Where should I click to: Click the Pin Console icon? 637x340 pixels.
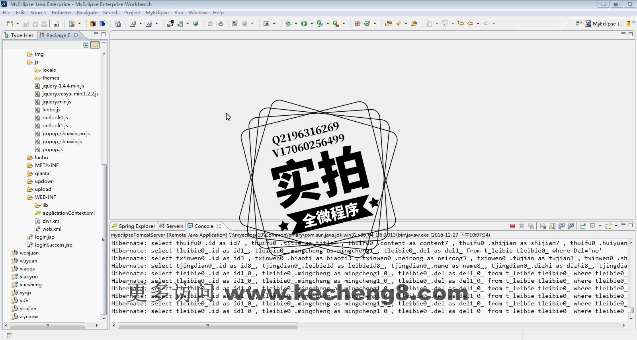click(x=583, y=226)
